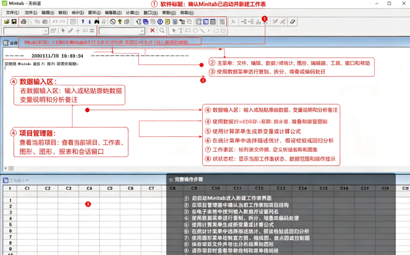Click the binoculars Find icon

click(x=97, y=22)
